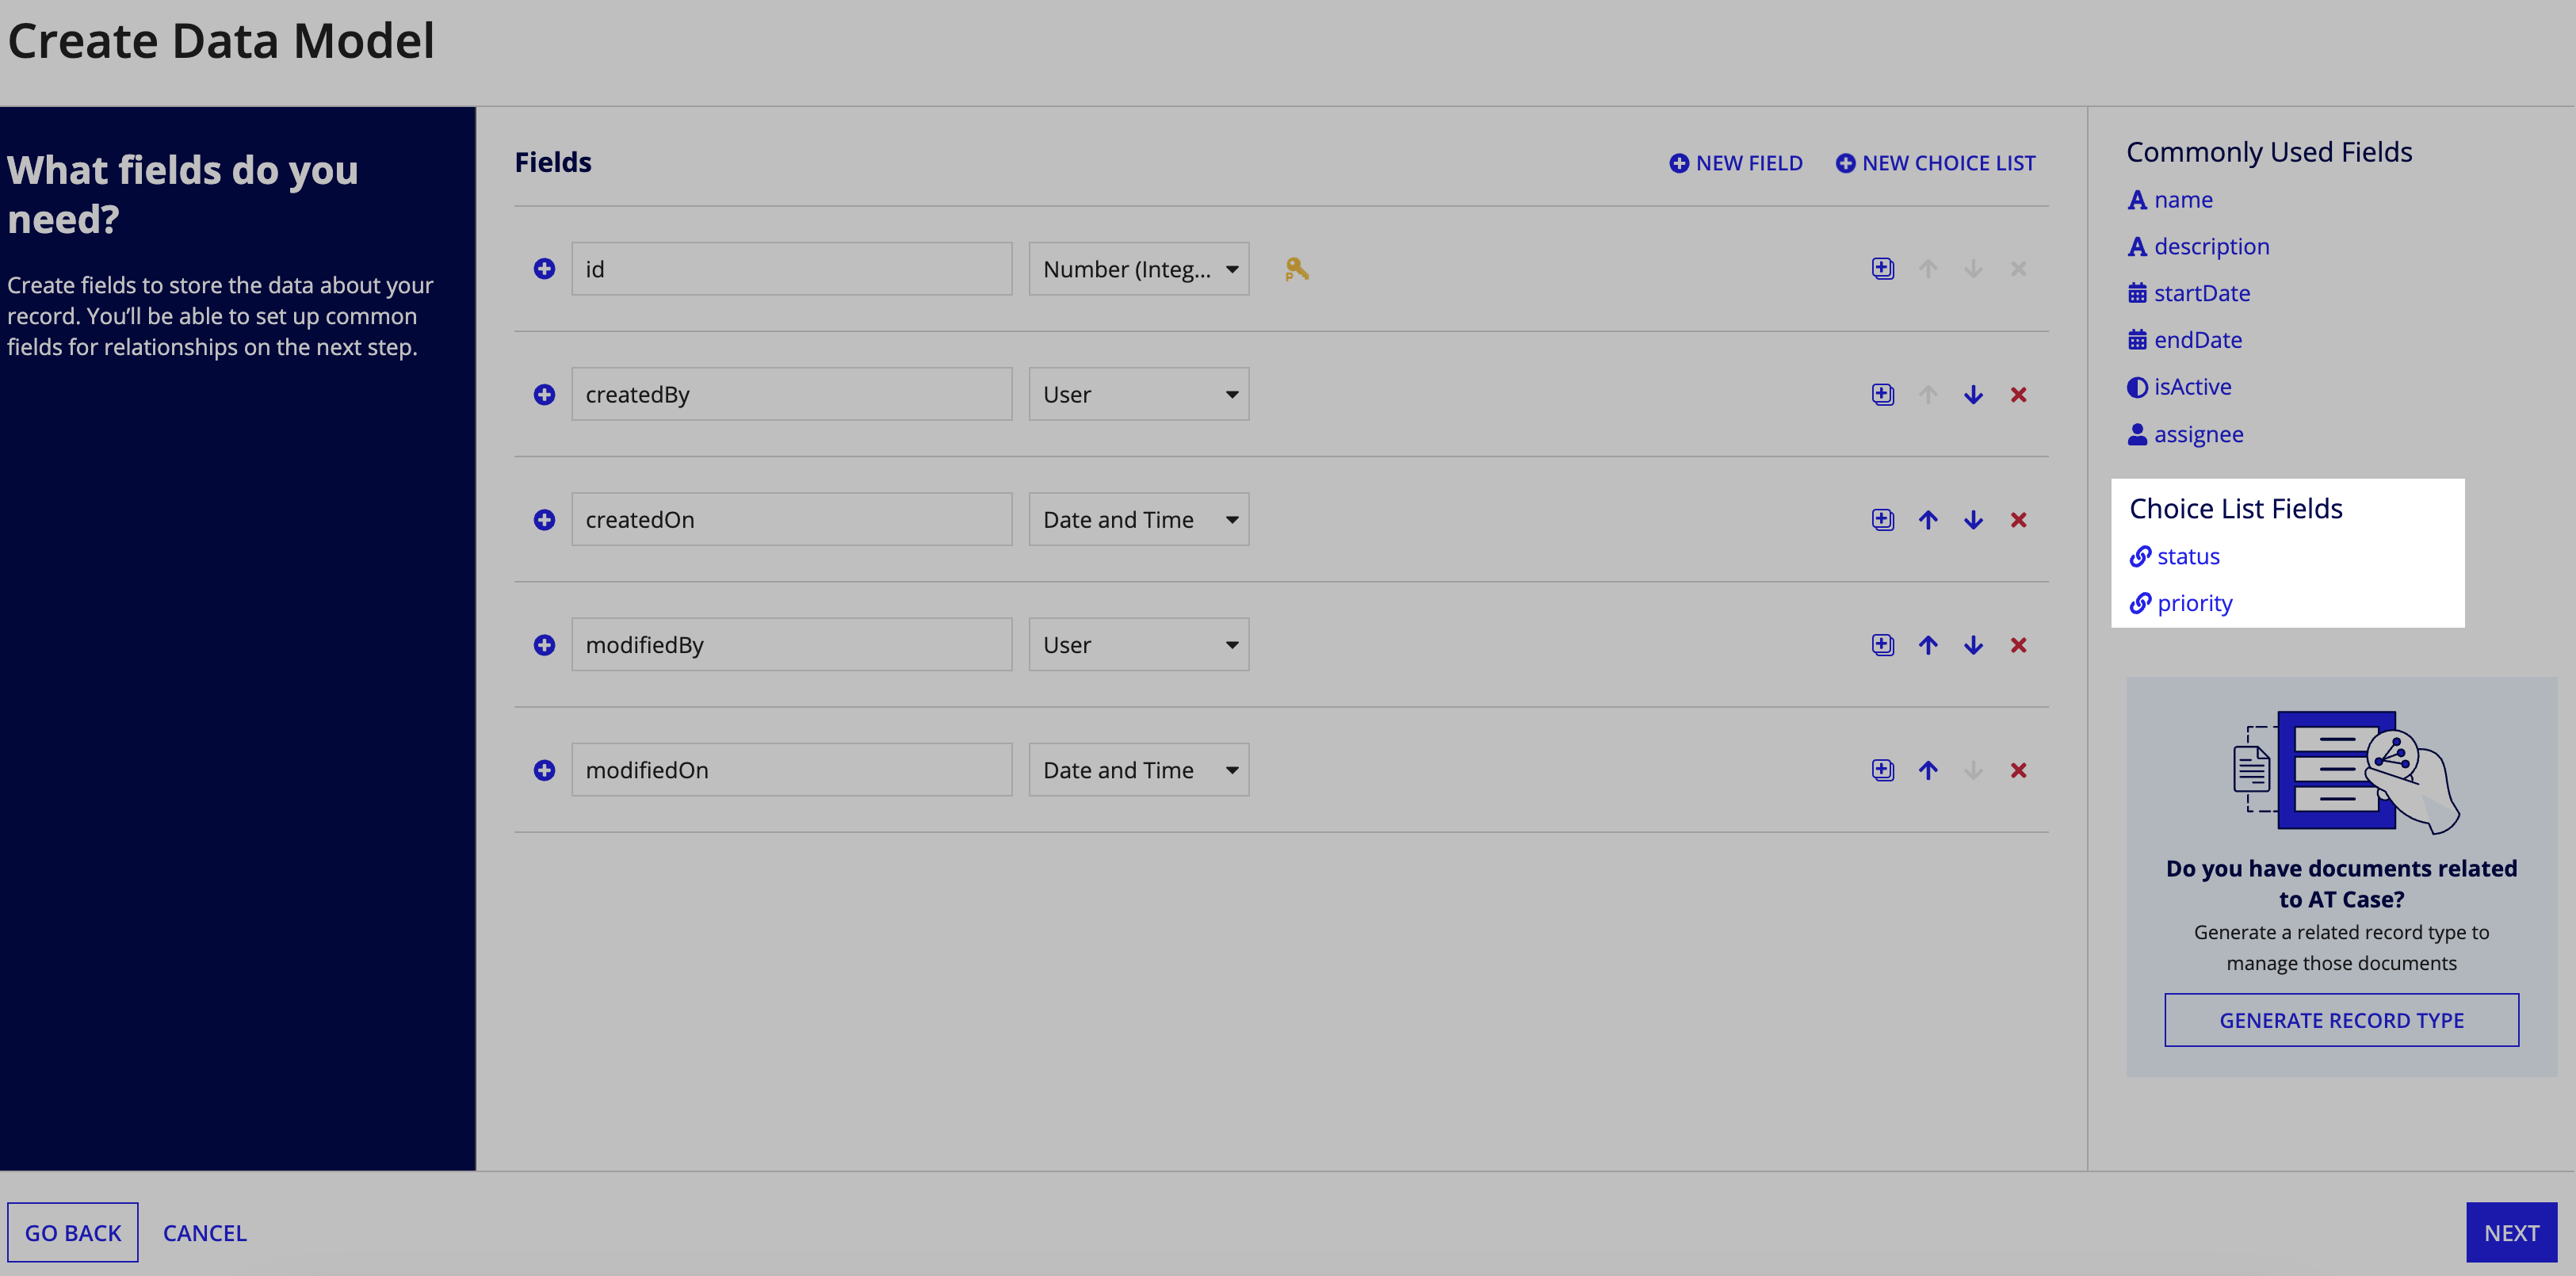The height and width of the screenshot is (1276, 2576).
Task: Remove the createdOn field
Action: click(x=2018, y=520)
